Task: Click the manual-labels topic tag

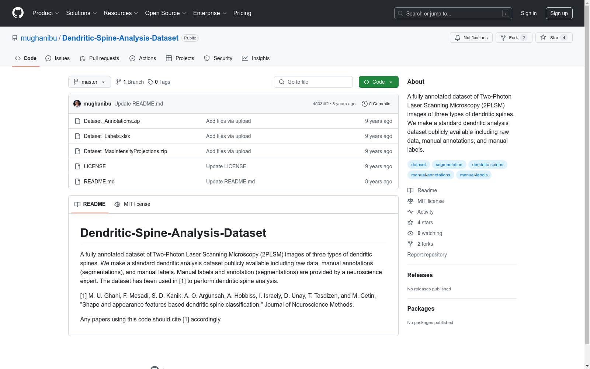Action: tap(474, 175)
